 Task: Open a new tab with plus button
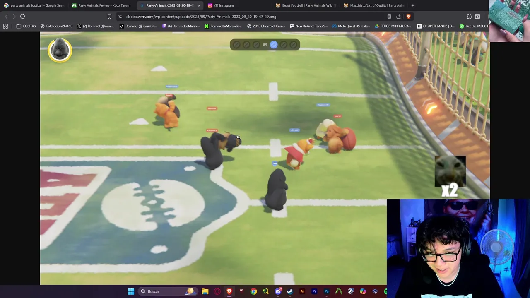413,5
